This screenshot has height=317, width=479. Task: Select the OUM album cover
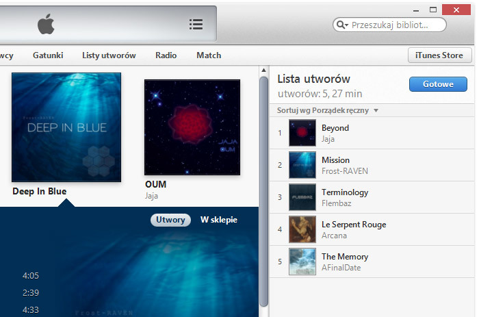pyautogui.click(x=192, y=127)
